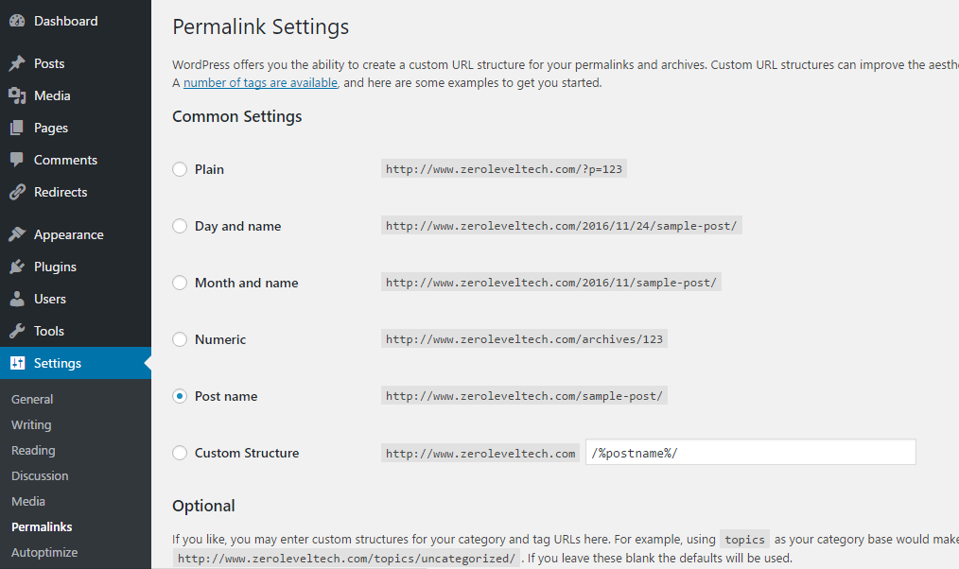959x569 pixels.
Task: Open the Reading settings submenu
Action: (33, 451)
